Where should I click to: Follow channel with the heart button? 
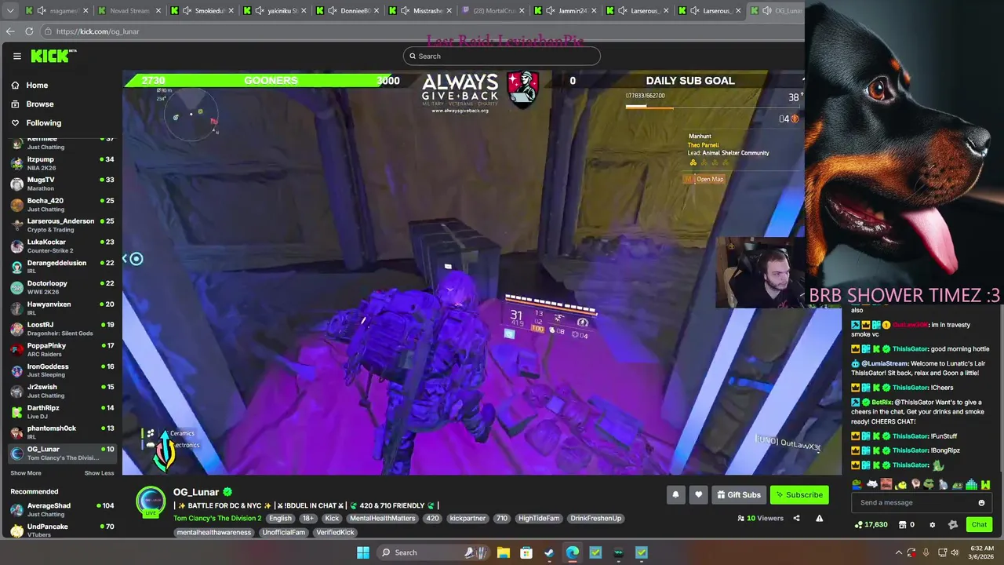tap(698, 494)
